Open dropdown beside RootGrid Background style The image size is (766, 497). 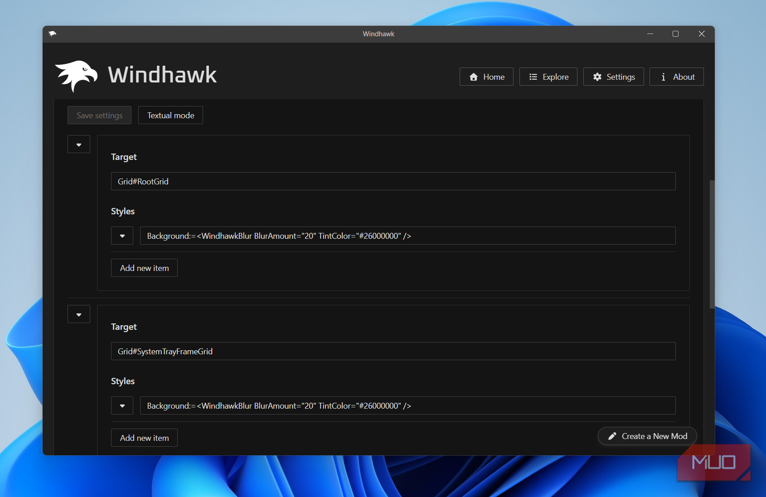coord(122,236)
